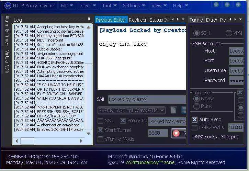Viewport: 249px width, 171px height.
Task: Click log line 'Authentication completed.'
Action: (48, 125)
